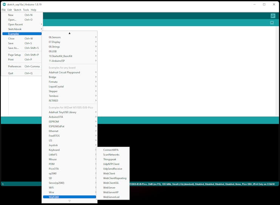Expand 11.ArduinoISP examples
280x205 pixels.
70,61
